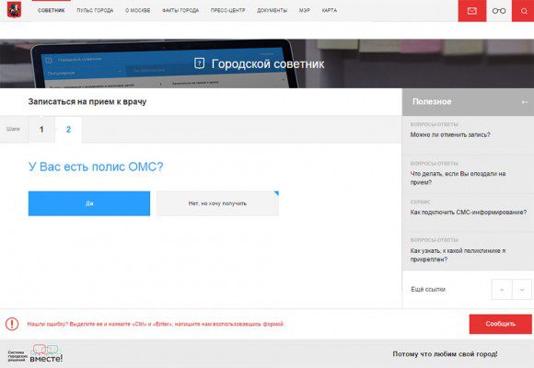This screenshot has width=534, height=368.
Task: Click the question mark icon beside Городской советник
Action: (x=199, y=63)
